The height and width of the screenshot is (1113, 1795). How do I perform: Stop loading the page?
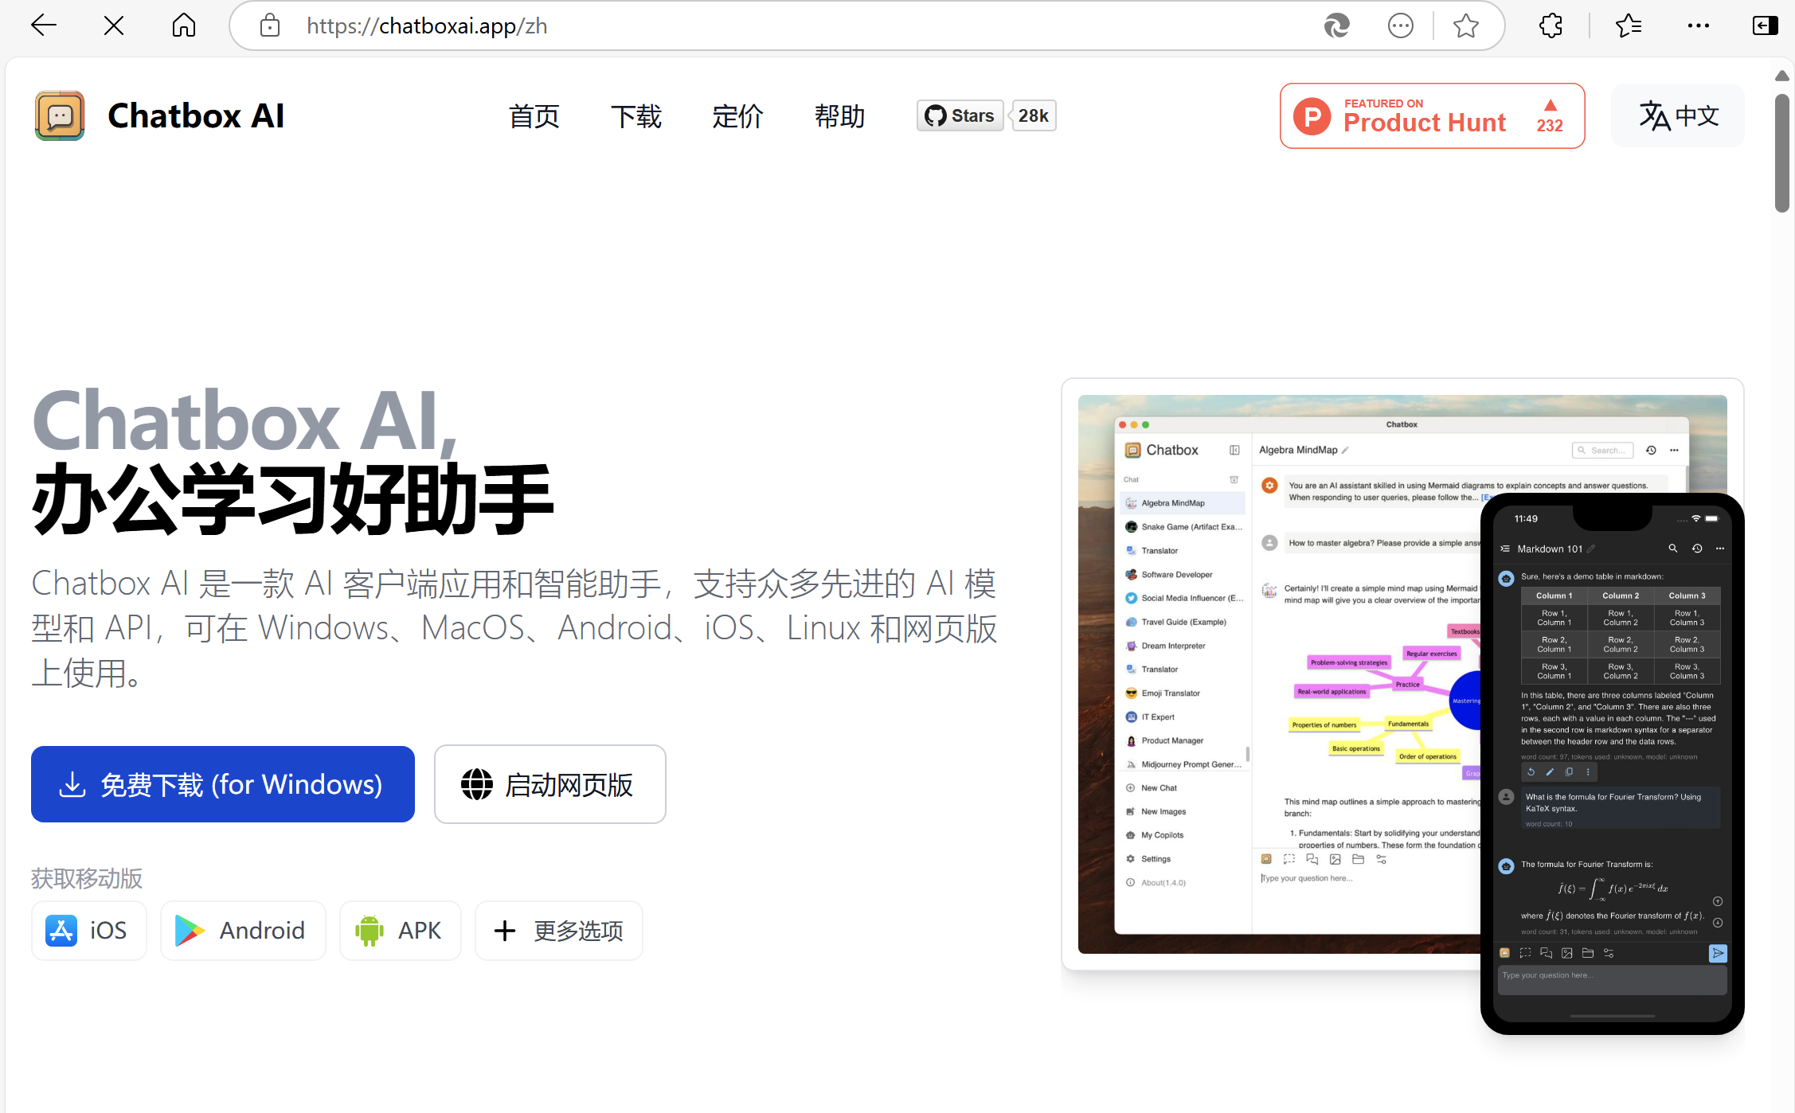coord(114,25)
